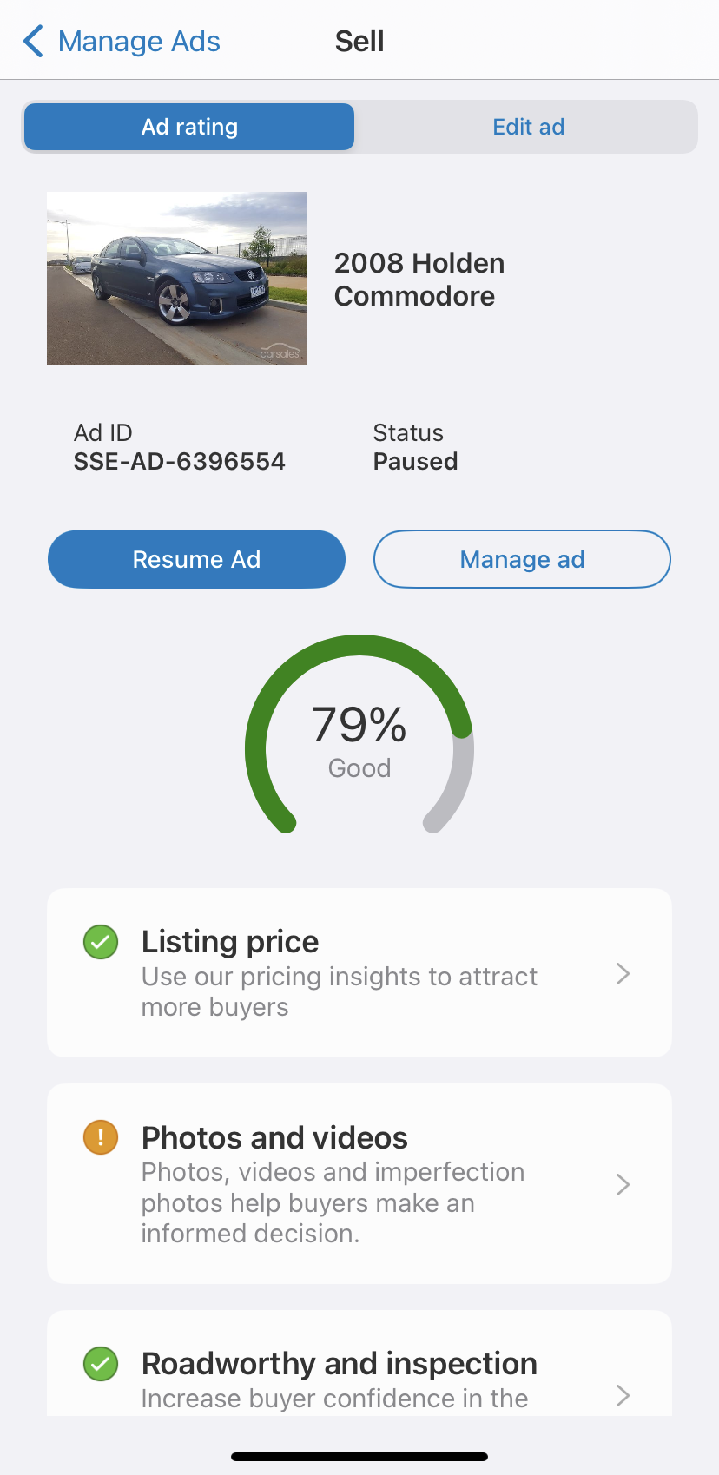This screenshot has width=719, height=1475.
Task: Go back to Manage Ads
Action: click(139, 41)
